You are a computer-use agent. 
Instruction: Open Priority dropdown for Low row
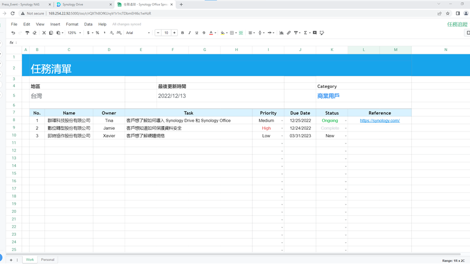[x=282, y=136]
